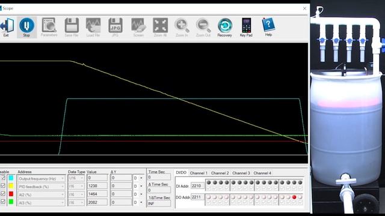Switch to the Channel 3 tab

click(x=241, y=173)
